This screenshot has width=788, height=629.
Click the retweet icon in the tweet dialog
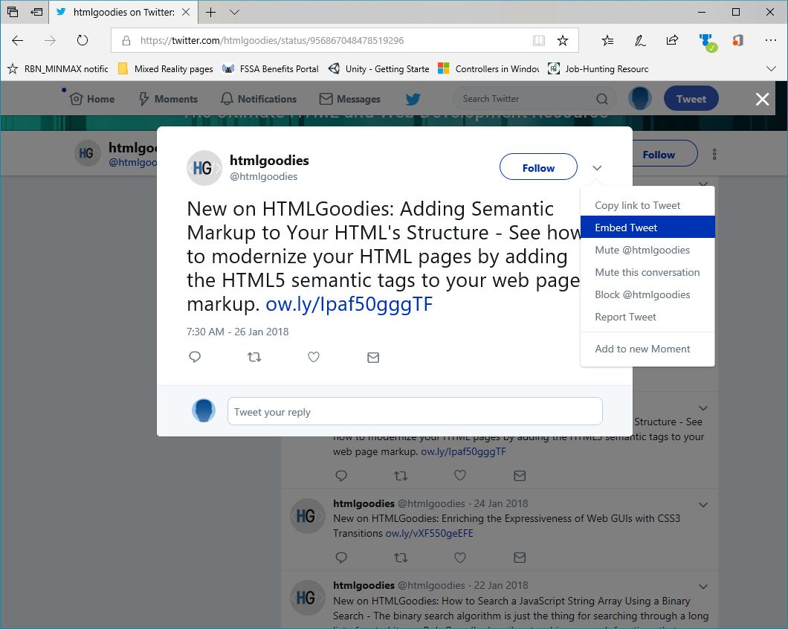(x=254, y=357)
